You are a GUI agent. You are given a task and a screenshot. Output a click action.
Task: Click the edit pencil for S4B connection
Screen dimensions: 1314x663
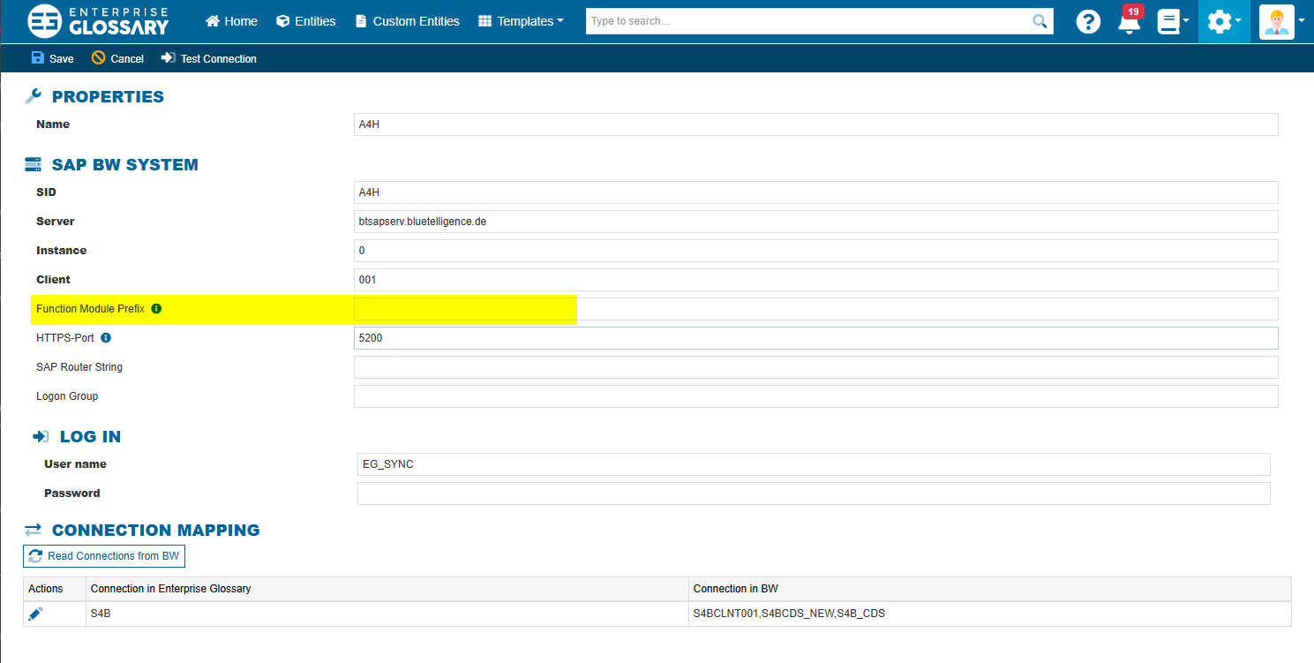[x=35, y=613]
